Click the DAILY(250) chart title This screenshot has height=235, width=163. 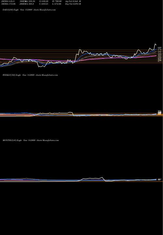(29, 10)
